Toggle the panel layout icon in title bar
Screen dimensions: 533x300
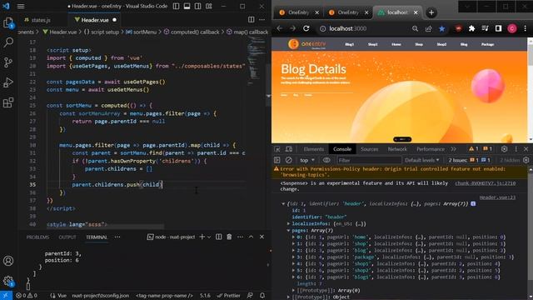click(x=187, y=6)
